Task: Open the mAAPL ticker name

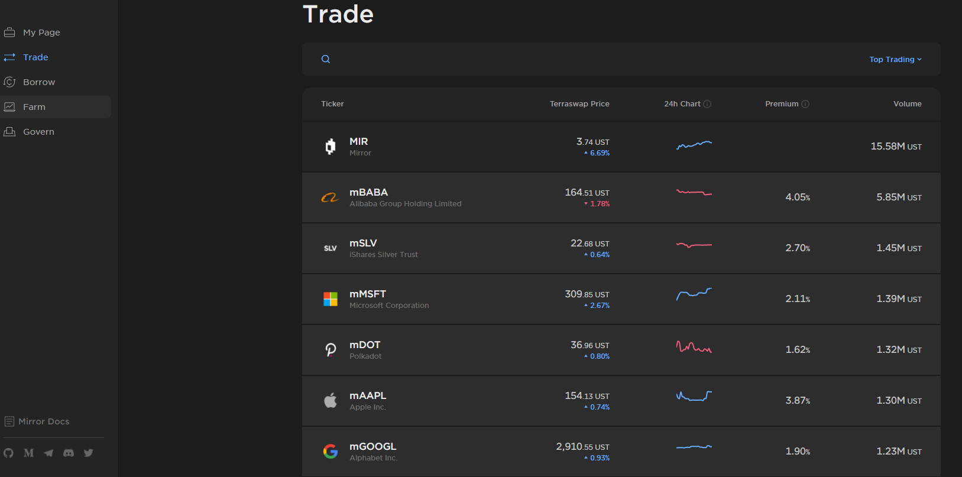Action: 368,395
